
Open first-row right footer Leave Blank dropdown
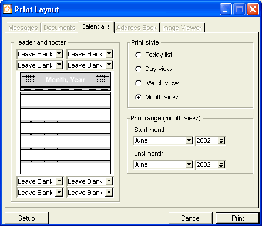pyautogui.click(x=109, y=181)
